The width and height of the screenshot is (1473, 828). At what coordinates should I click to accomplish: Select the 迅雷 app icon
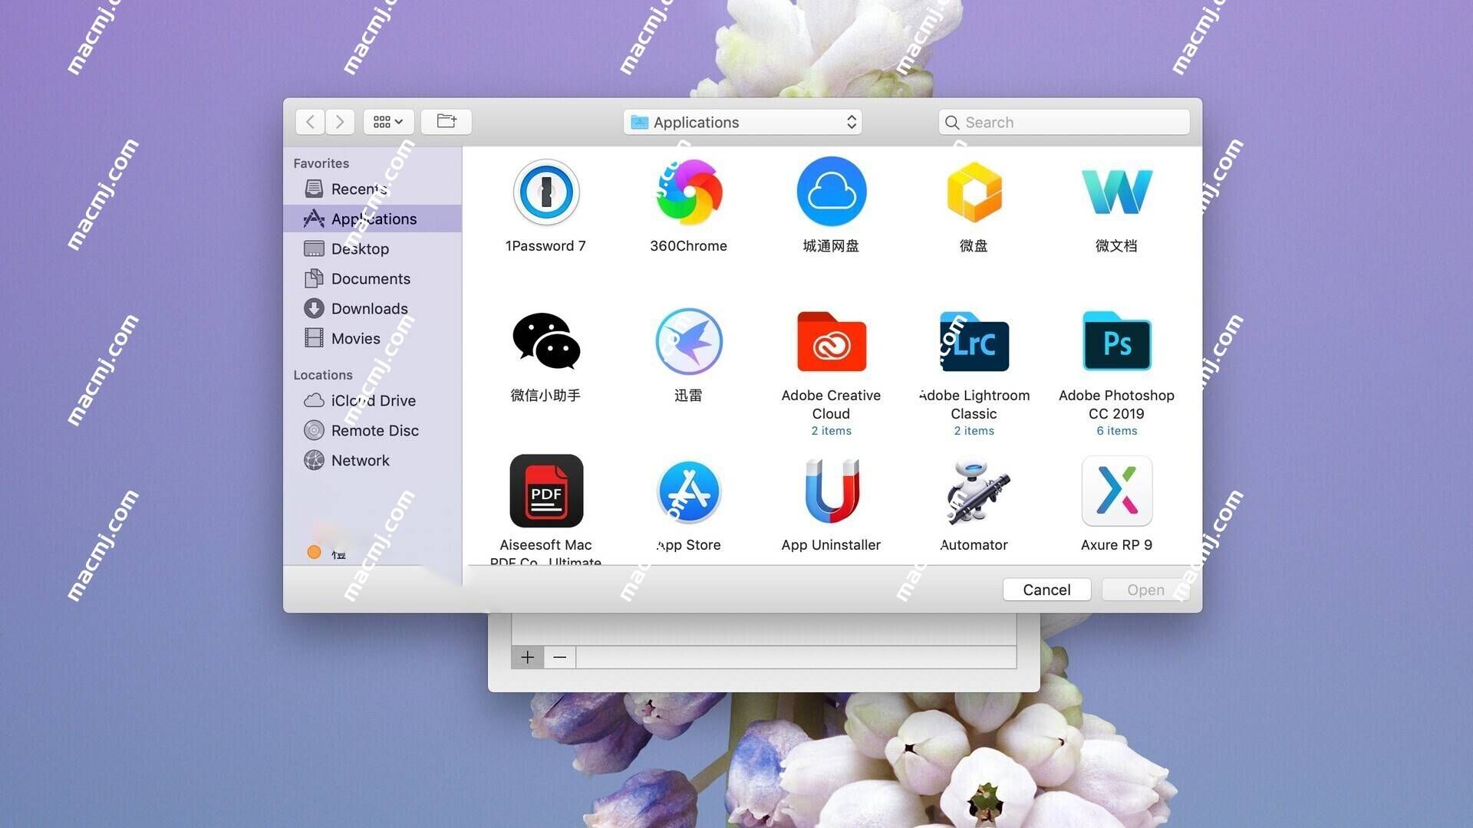coord(688,341)
